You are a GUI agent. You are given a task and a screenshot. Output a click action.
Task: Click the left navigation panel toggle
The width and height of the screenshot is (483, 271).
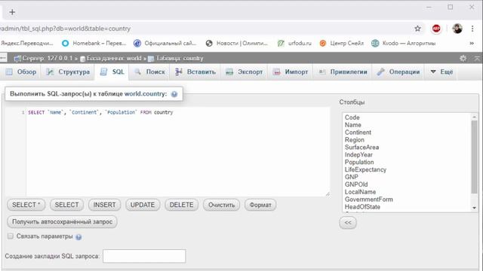[x=3, y=59]
